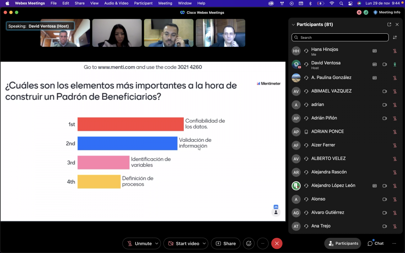Click the Wi-Fi status icon
The width and height of the screenshot is (405, 253).
point(332,3)
